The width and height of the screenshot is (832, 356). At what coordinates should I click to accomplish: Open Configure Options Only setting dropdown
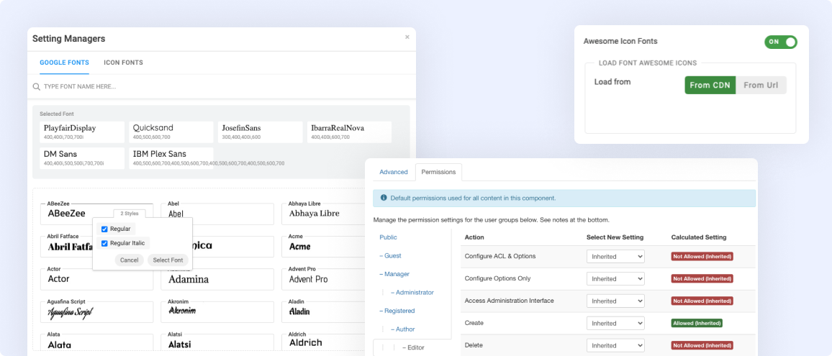(x=615, y=278)
